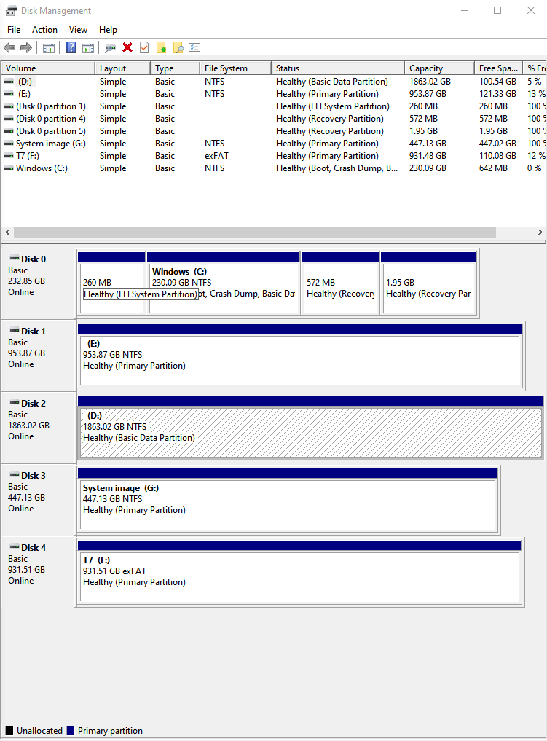Screen dimensions: 547x741
Task: Select the Disk 2 label panel
Action: click(x=39, y=428)
